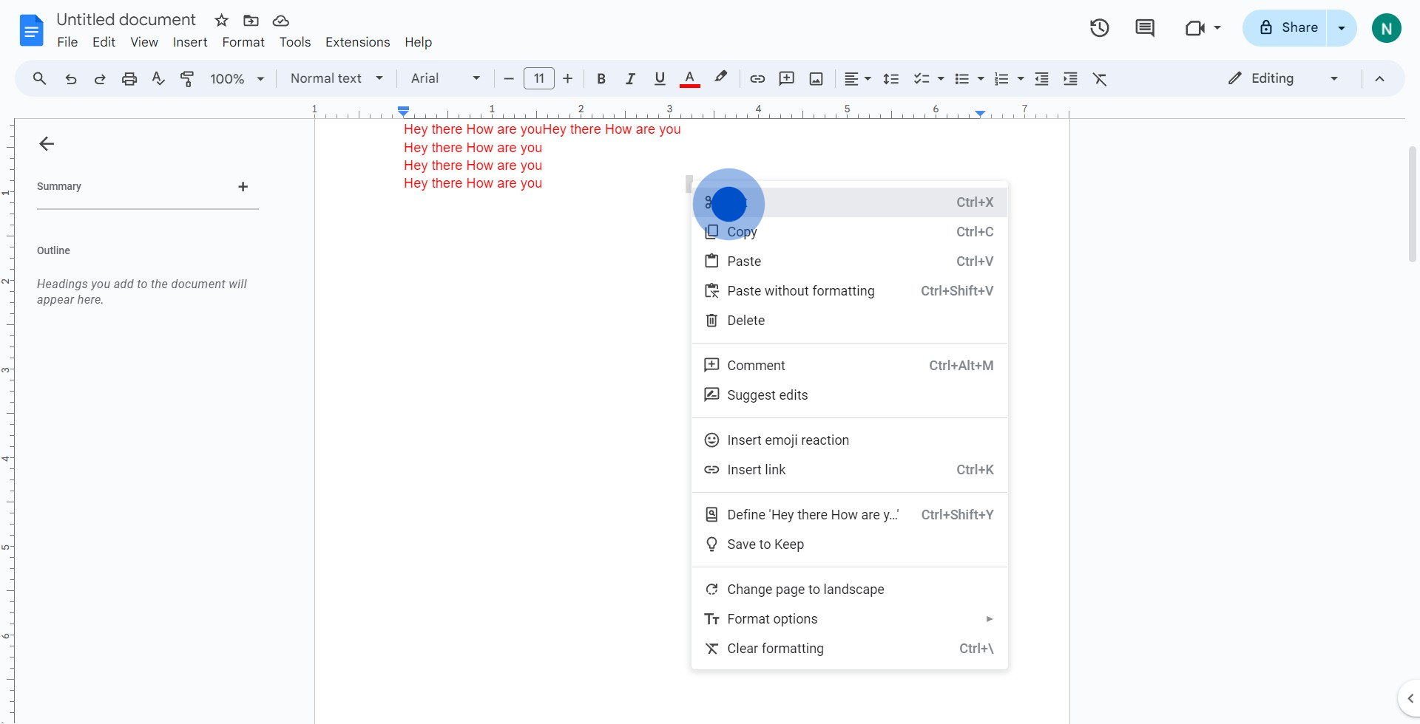The width and height of the screenshot is (1420, 724).
Task: Select Paste without formatting menu entry
Action: (x=849, y=291)
